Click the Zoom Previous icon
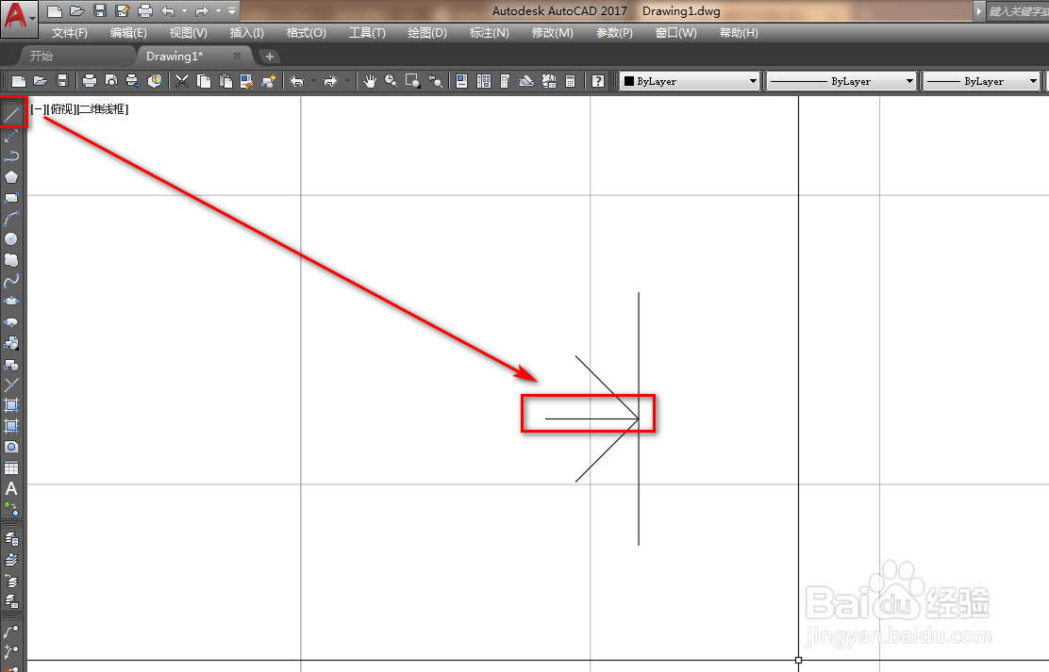 436,82
